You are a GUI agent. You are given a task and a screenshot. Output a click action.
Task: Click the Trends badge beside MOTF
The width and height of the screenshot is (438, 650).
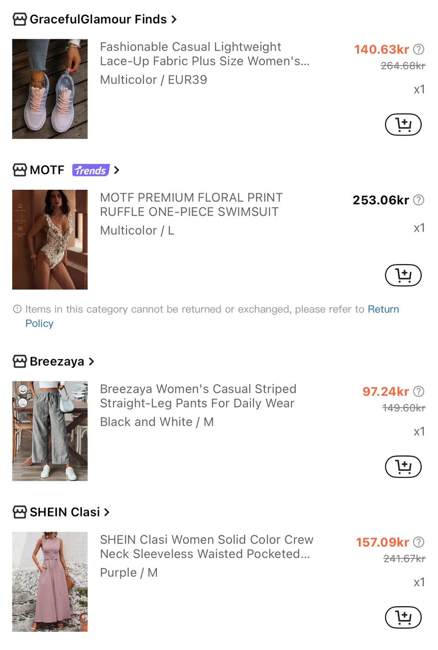[91, 170]
